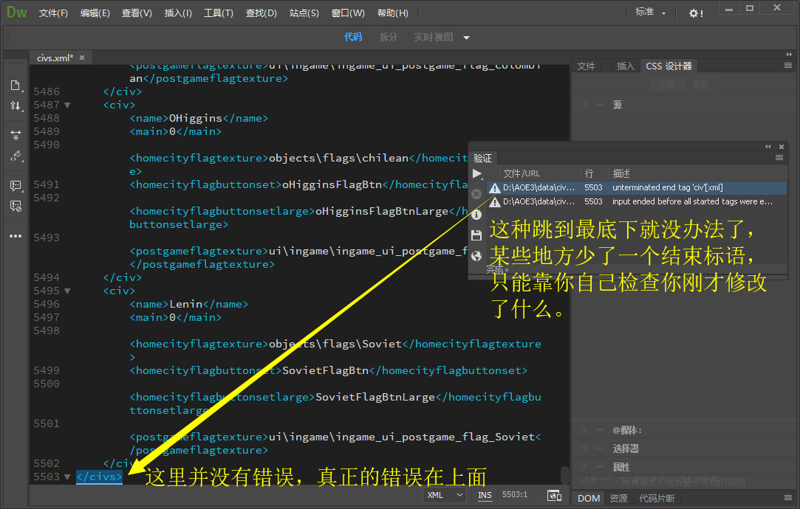The width and height of the screenshot is (800, 509).
Task: Open CSS Designer panel options menu
Action: point(787,66)
